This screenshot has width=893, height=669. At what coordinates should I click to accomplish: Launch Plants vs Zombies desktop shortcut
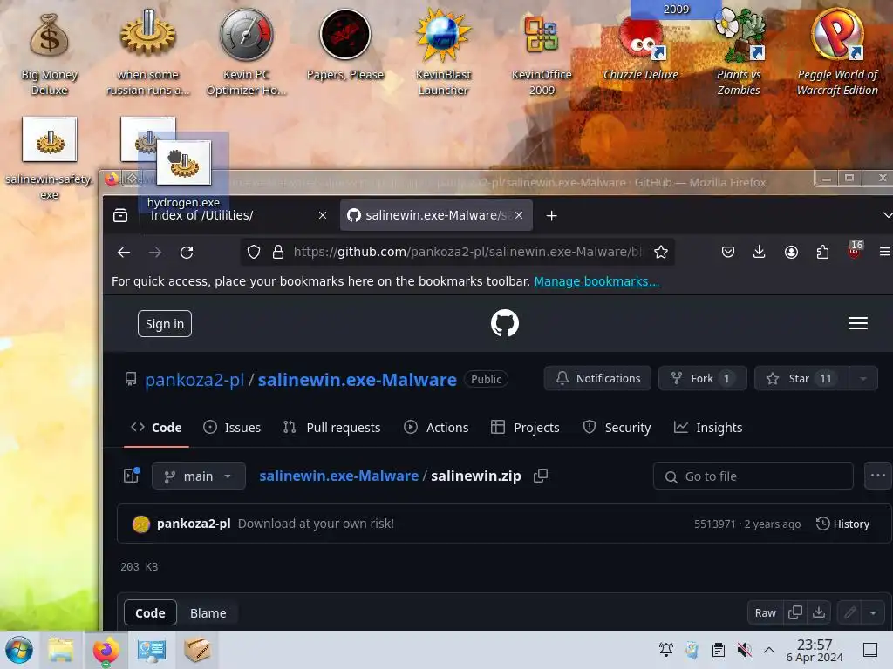tap(739, 52)
